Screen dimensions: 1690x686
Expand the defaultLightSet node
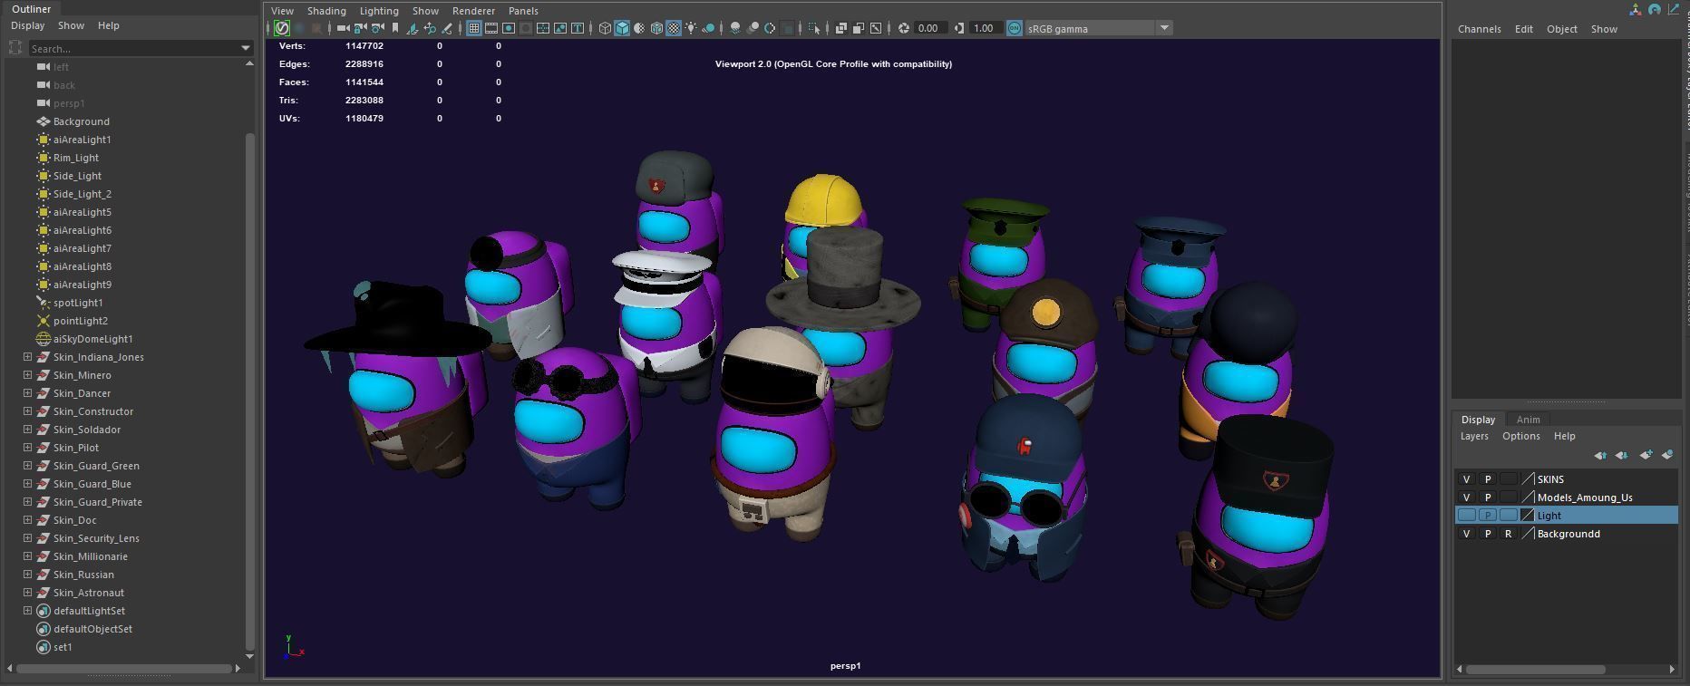pos(27,611)
